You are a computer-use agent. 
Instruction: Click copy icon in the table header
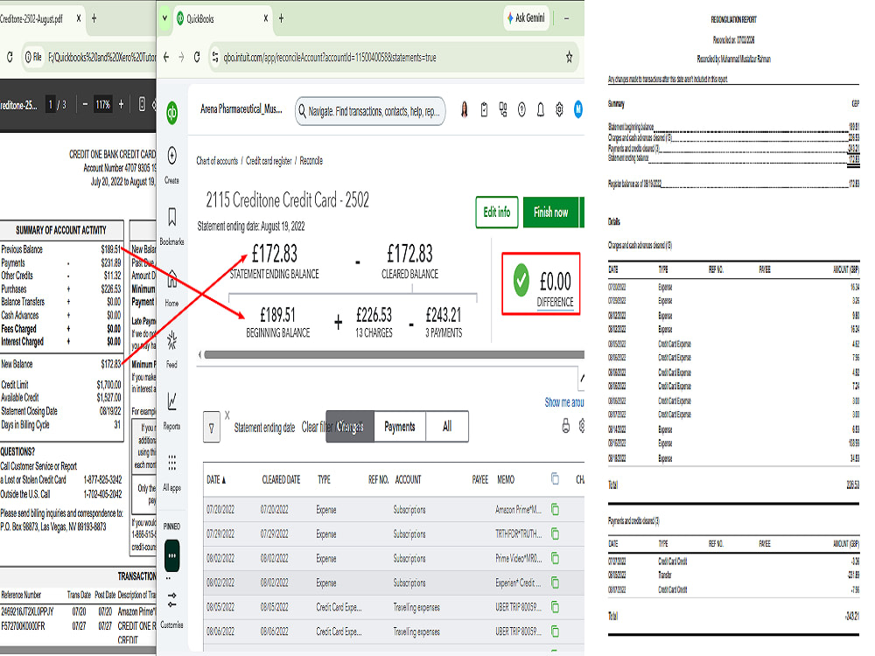[555, 478]
